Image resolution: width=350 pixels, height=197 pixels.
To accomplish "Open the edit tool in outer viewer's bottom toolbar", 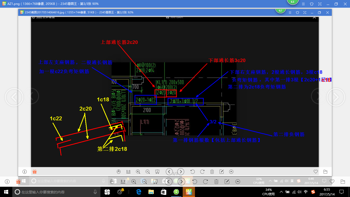I will (x=227, y=181).
